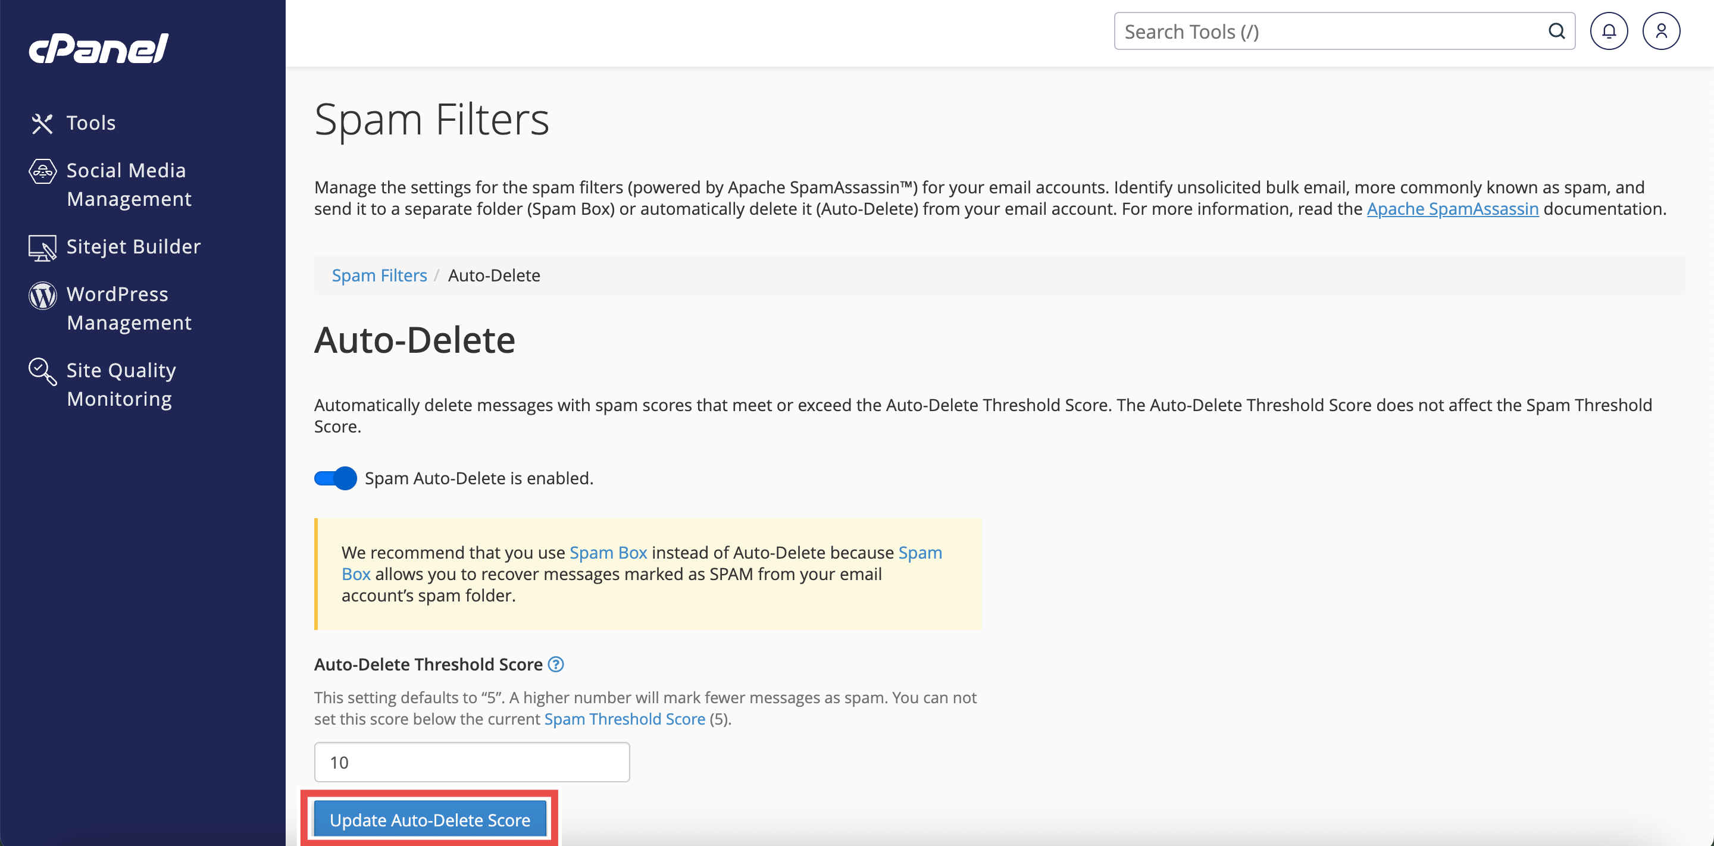Click the Spam Filters breadcrumb link

pyautogui.click(x=379, y=275)
